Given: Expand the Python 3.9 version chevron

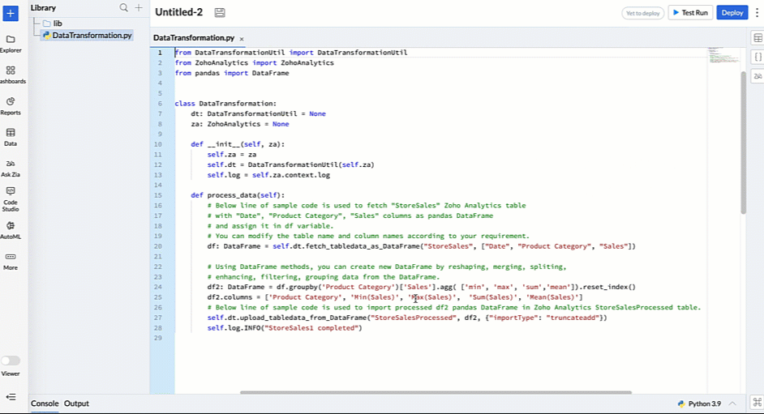Looking at the screenshot, I should tap(733, 403).
